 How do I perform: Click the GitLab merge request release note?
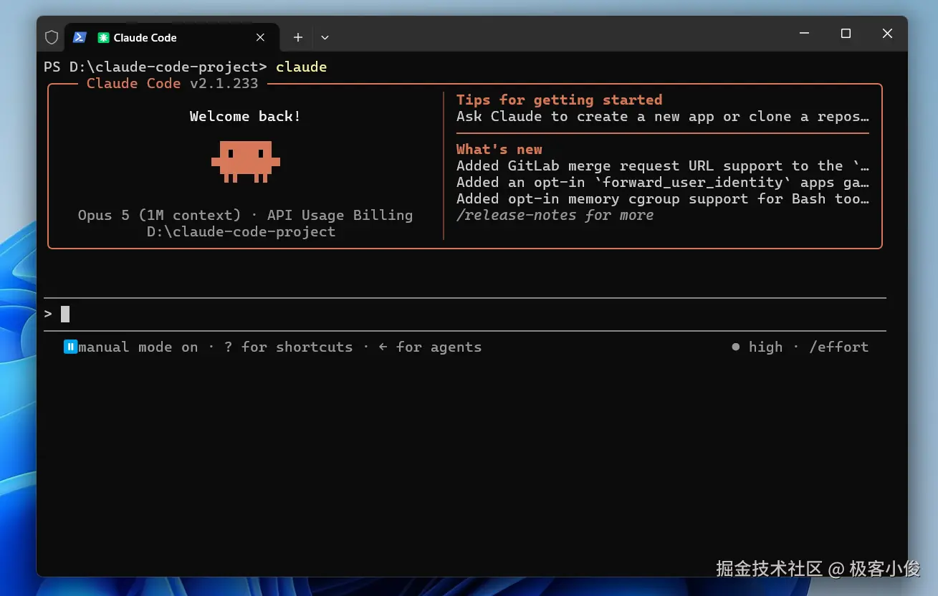663,165
